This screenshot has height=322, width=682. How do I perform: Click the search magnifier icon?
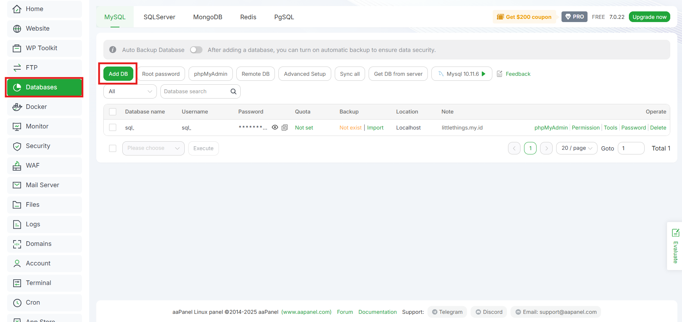[234, 91]
